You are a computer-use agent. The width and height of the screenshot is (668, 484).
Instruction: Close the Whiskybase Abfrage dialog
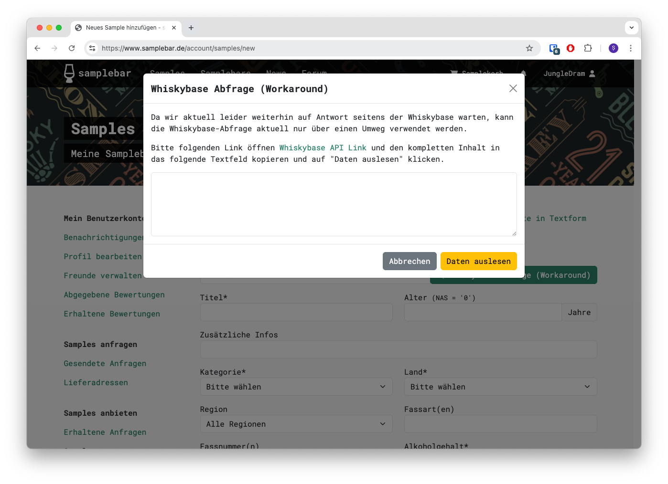point(513,88)
